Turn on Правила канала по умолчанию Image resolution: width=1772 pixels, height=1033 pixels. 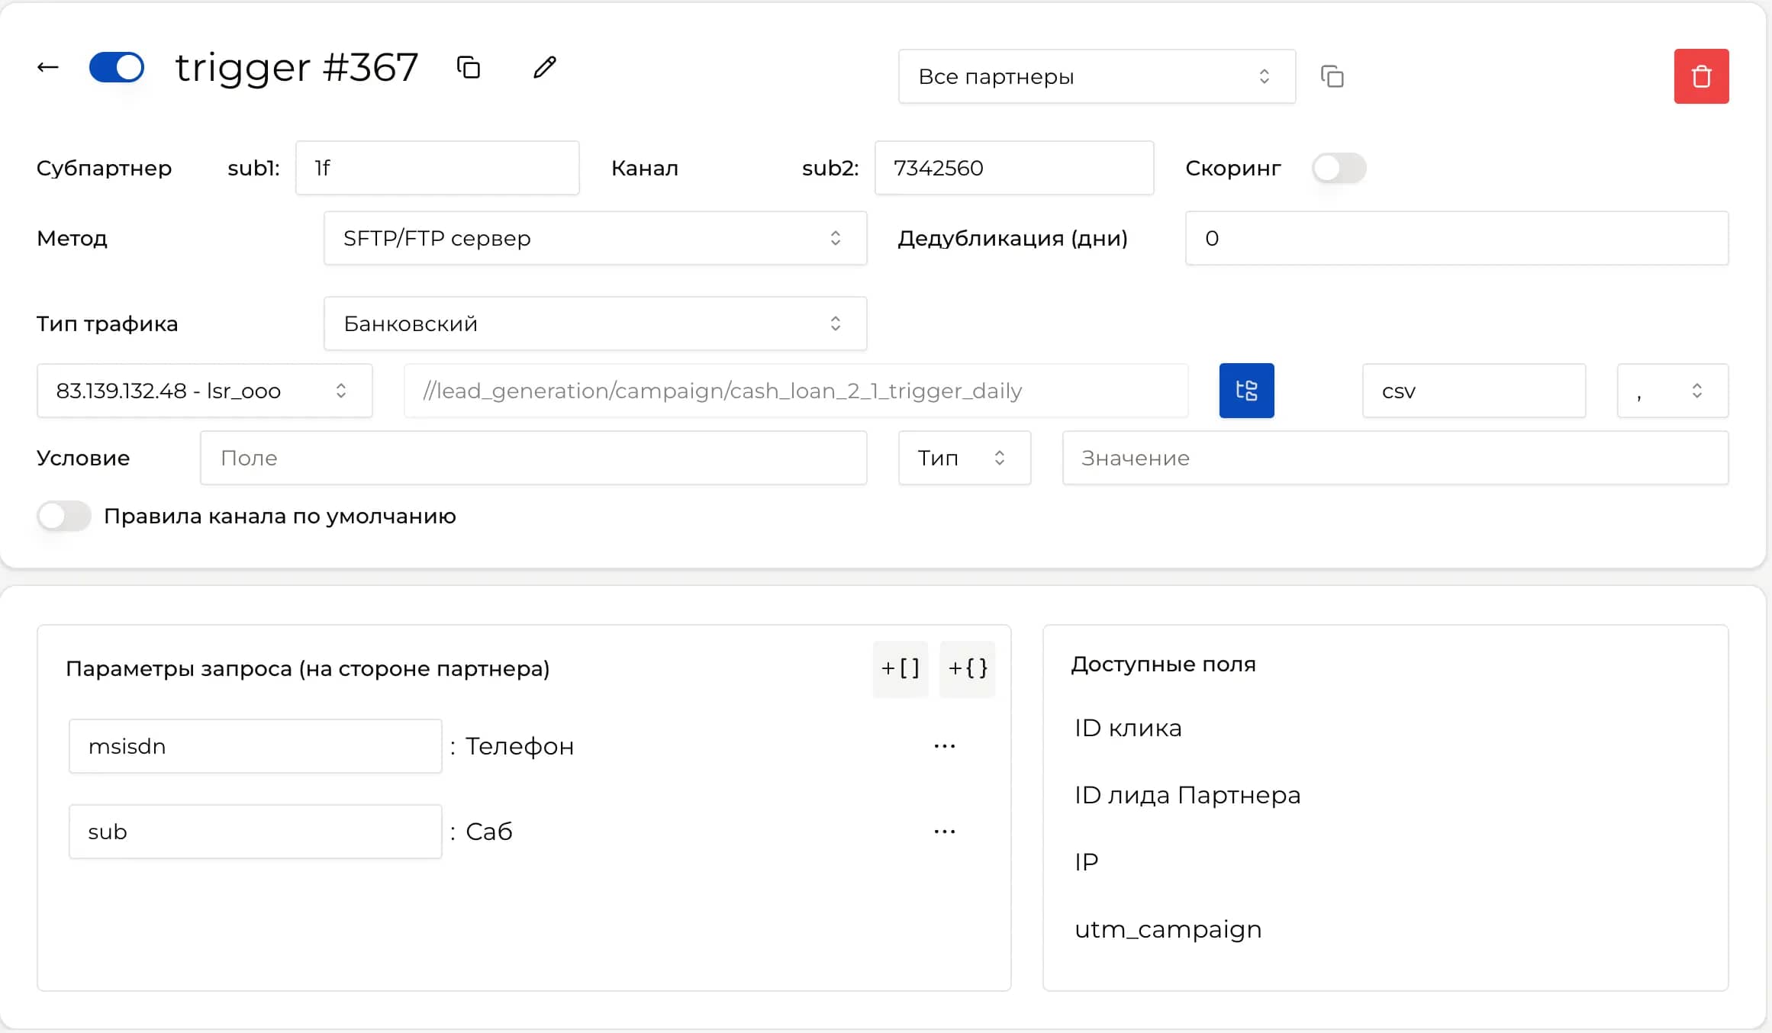64,516
